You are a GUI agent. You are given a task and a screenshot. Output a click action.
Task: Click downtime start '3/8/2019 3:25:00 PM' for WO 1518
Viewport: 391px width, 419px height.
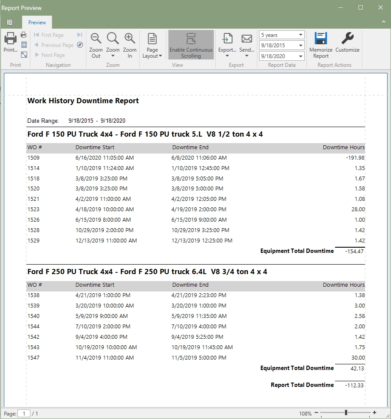click(102, 179)
